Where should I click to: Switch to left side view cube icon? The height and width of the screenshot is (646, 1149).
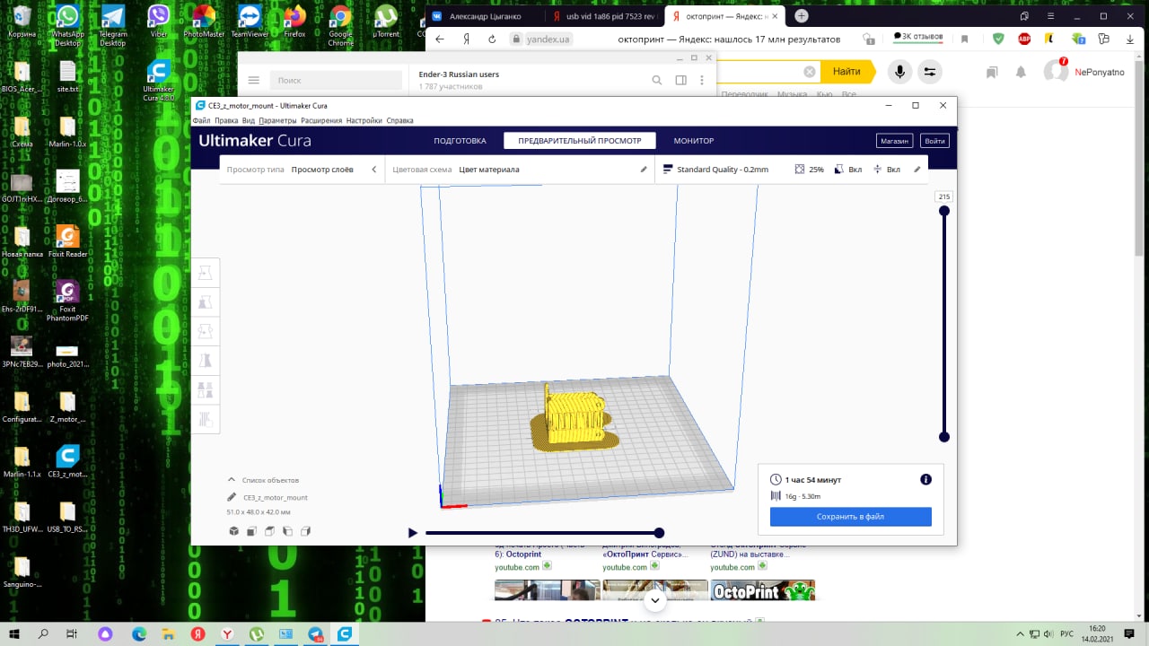click(x=287, y=531)
